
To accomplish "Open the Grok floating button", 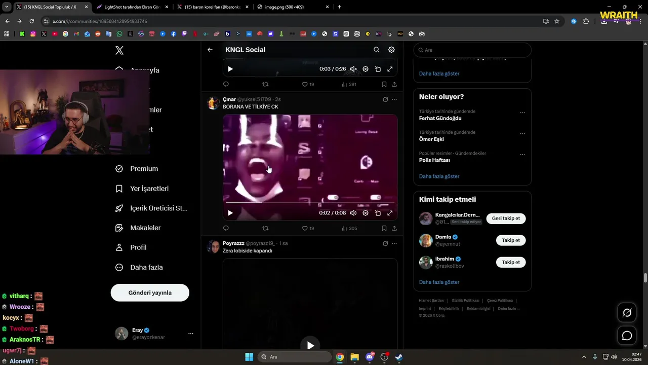I will (627, 313).
